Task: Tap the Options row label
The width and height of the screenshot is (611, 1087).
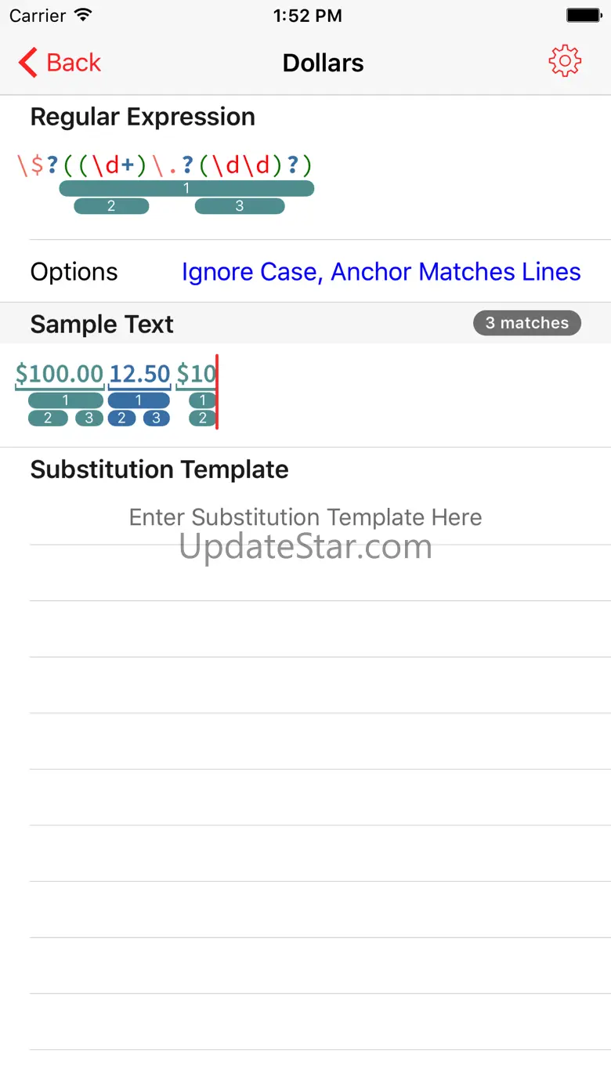Action: pyautogui.click(x=74, y=272)
